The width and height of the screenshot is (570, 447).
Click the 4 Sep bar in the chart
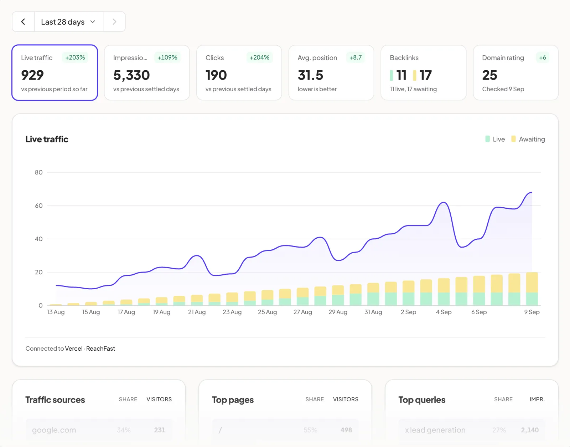pos(444,292)
